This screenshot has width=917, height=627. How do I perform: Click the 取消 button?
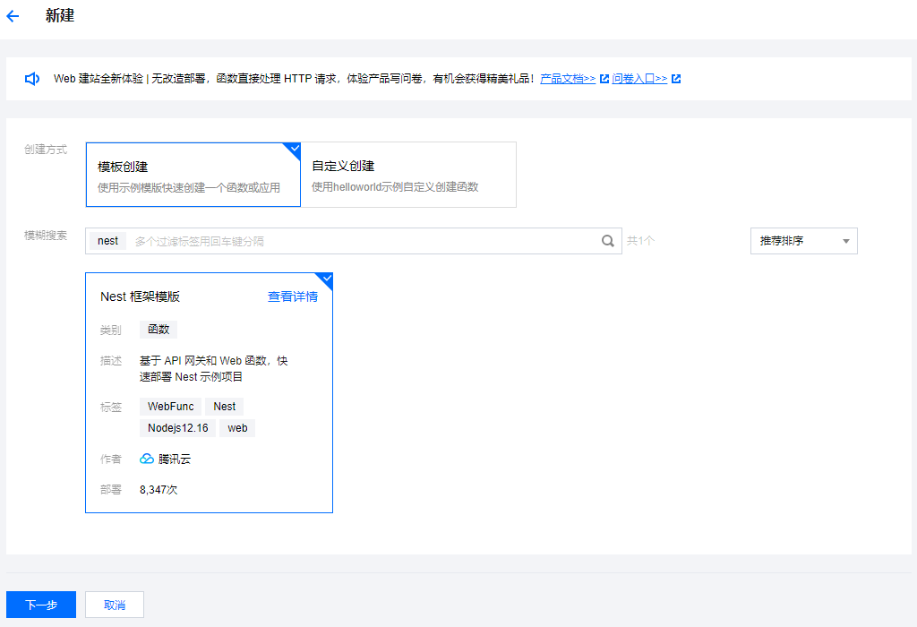[x=115, y=605]
